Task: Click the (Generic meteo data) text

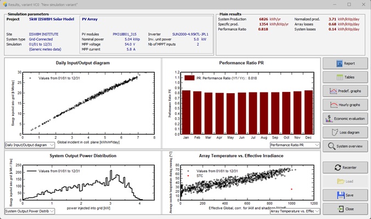Action: tap(45, 49)
